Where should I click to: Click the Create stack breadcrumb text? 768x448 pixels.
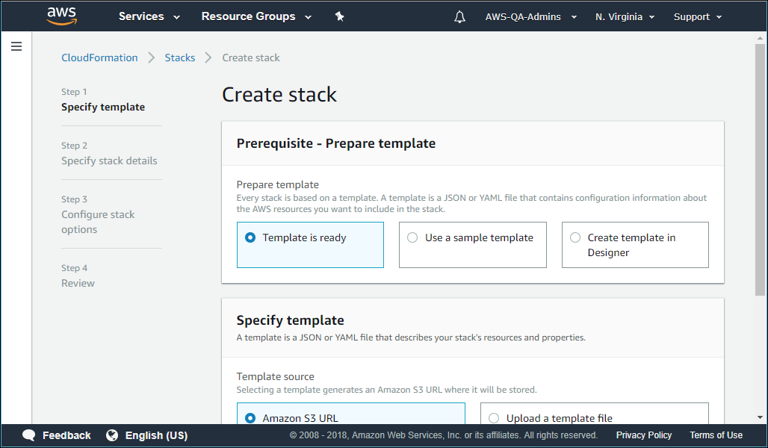[251, 57]
